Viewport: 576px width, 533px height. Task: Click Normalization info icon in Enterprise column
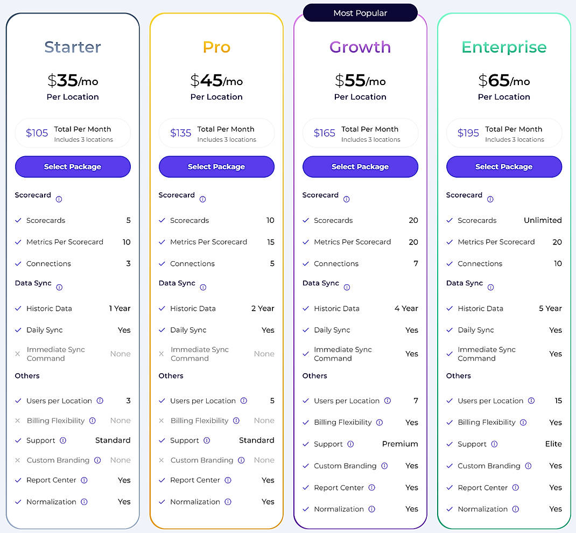point(515,509)
